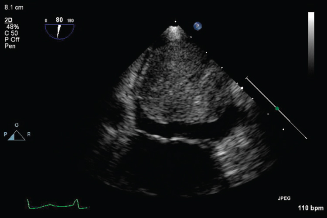Click the Pen penetration setting

[x=9, y=45]
